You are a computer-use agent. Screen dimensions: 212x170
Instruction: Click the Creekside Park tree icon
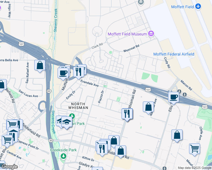tap(63, 156)
